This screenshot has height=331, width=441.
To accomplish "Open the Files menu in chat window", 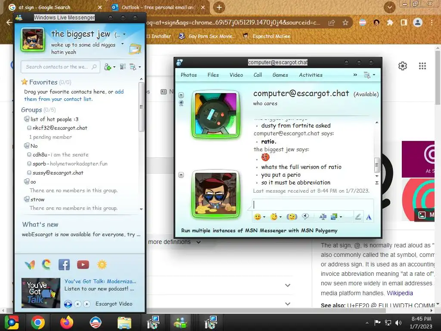I will click(x=213, y=75).
